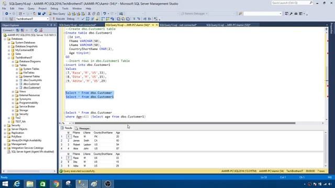Switch to the SQLQuery13.sql not connected tab
335x188 pixels.
(x=178, y=25)
